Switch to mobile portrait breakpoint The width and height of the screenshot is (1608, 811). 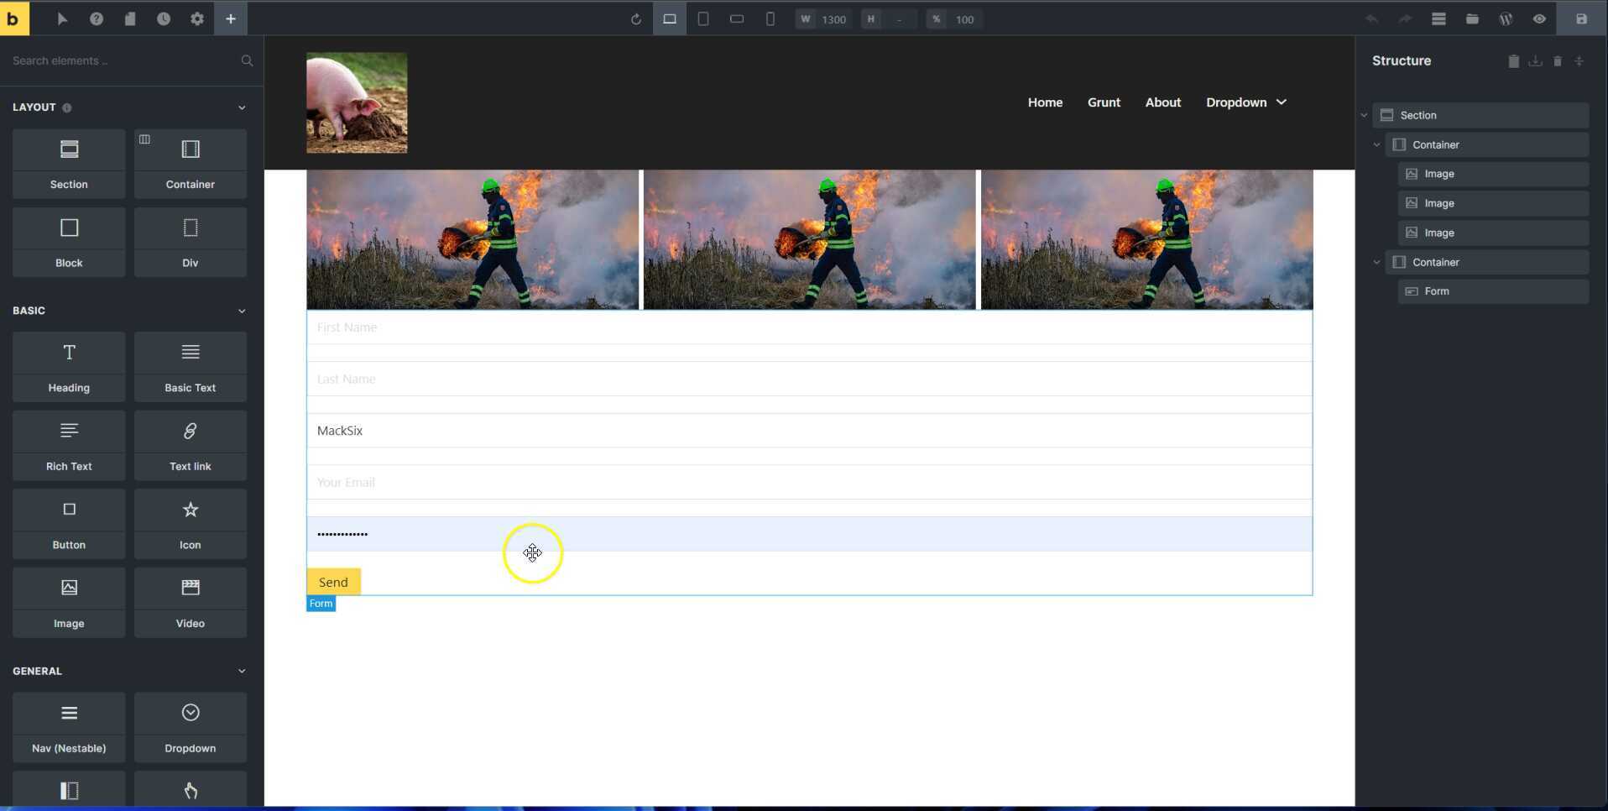770,18
